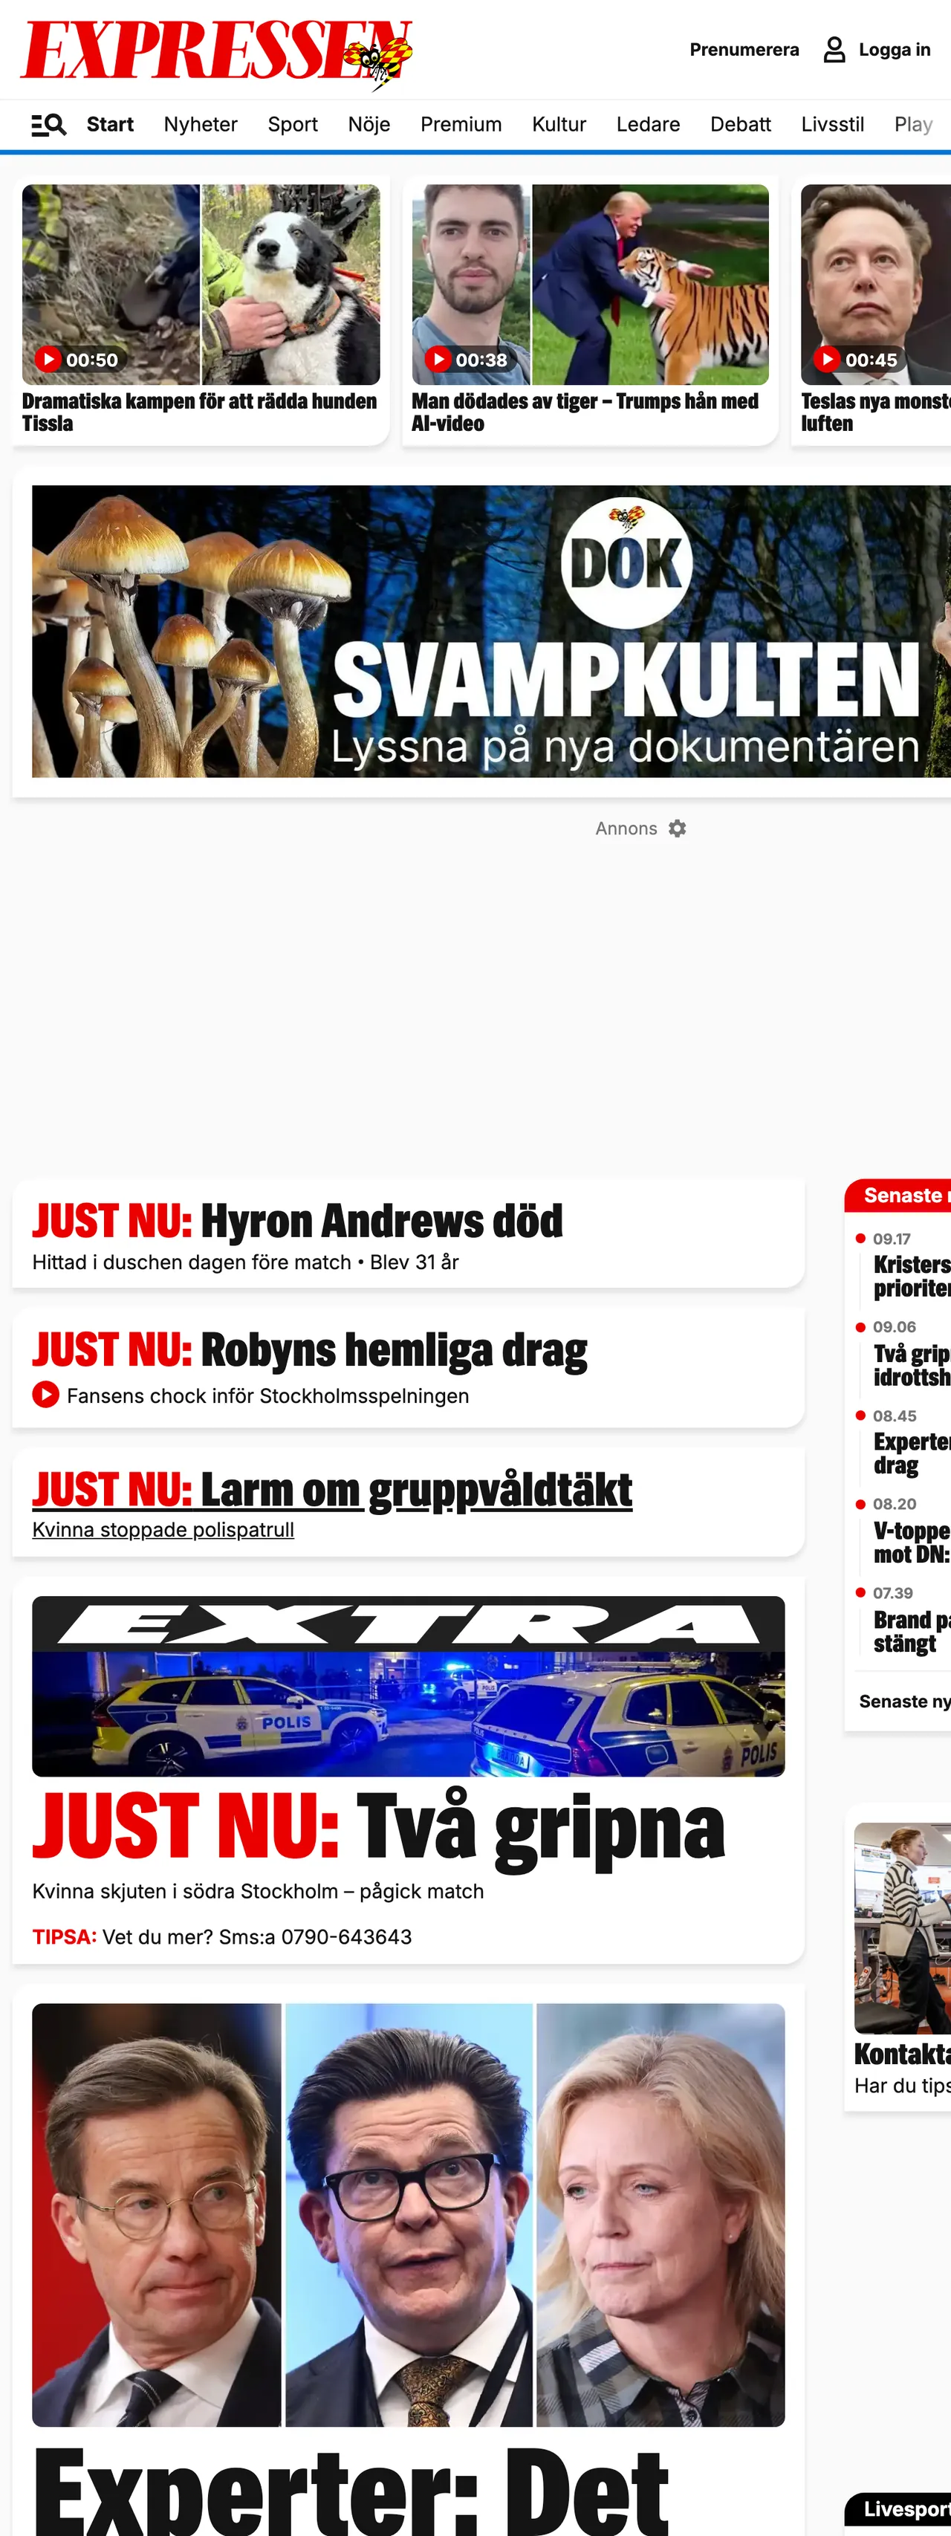Screen dimensions: 951x2536
Task: Click the red play icon by Fansens chock
Action: 45,1395
